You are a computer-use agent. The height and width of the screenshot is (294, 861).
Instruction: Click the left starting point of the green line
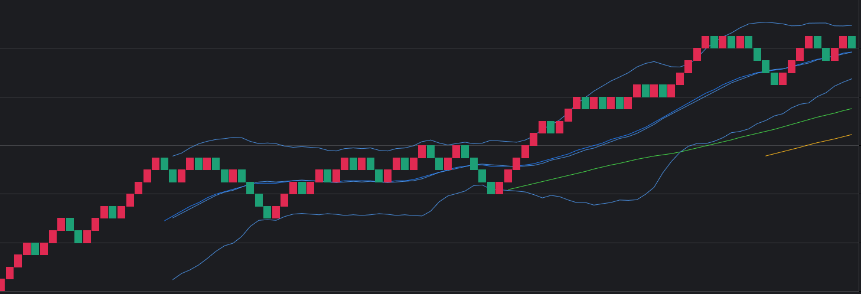click(508, 190)
